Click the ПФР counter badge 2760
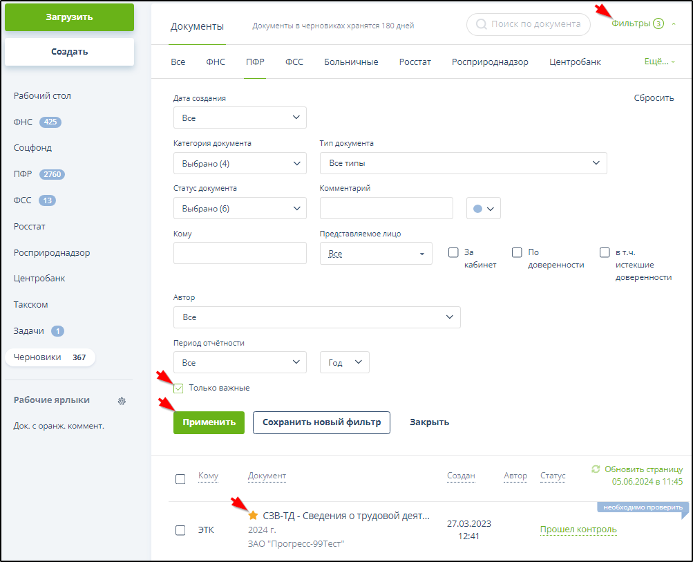Viewport: 693px width, 562px height. click(x=53, y=174)
